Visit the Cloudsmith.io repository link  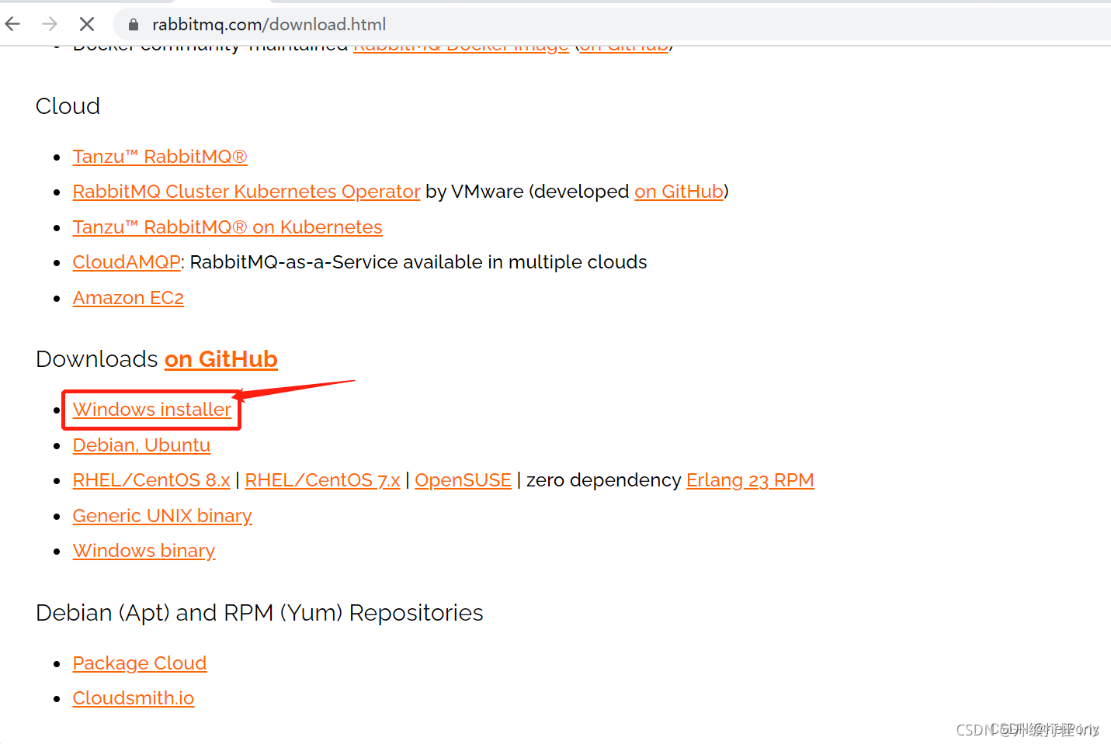click(x=134, y=698)
